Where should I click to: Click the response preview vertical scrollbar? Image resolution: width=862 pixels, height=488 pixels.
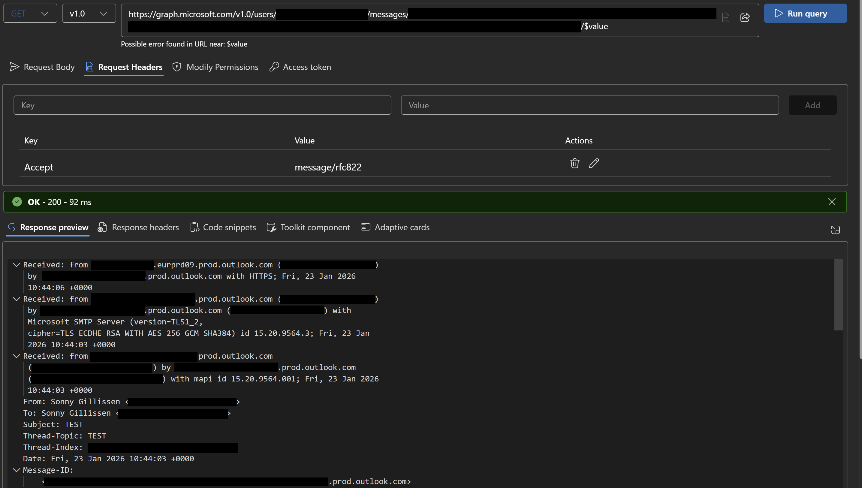tap(838, 294)
